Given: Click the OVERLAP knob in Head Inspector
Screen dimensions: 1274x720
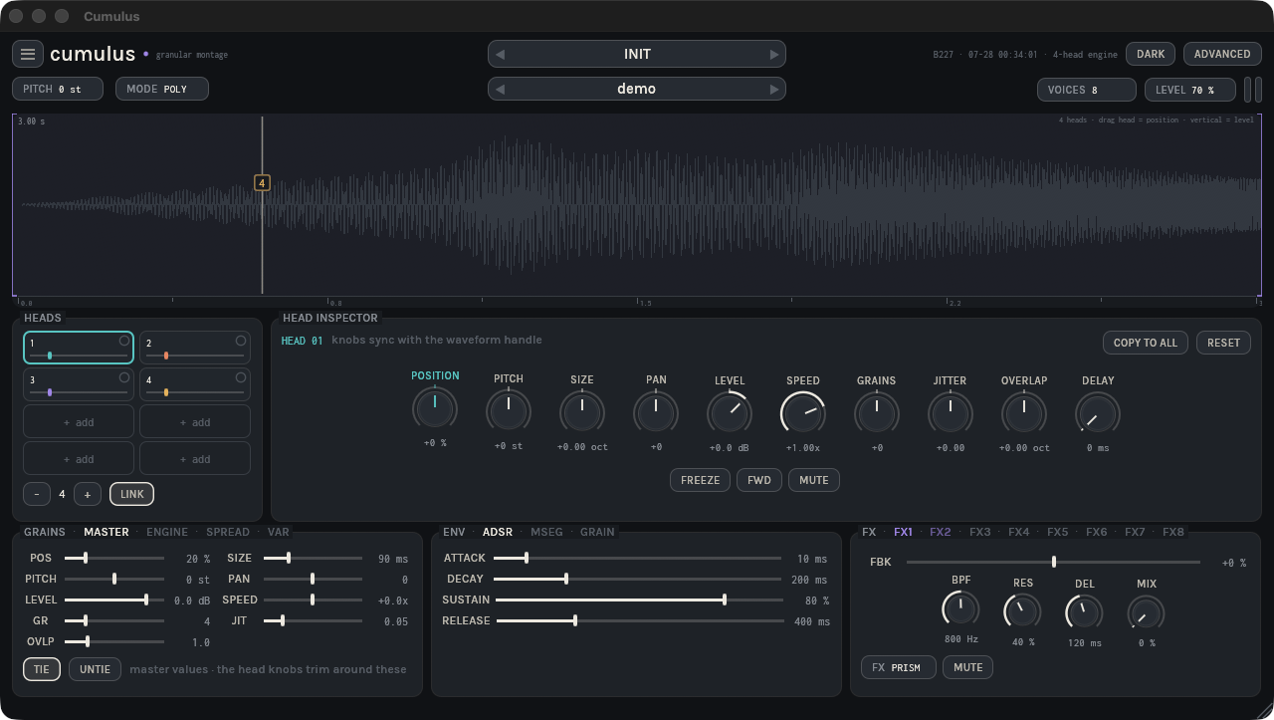Looking at the screenshot, I should click(1024, 412).
